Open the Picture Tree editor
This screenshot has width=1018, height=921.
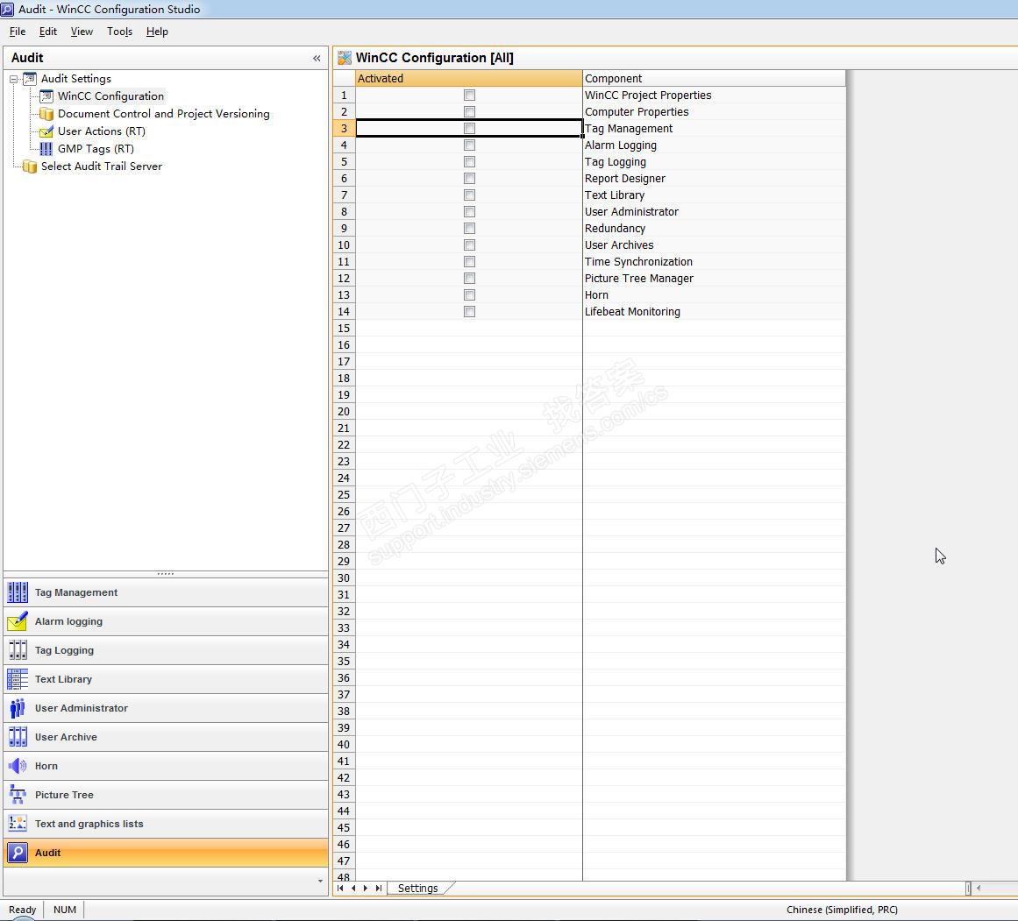point(166,795)
